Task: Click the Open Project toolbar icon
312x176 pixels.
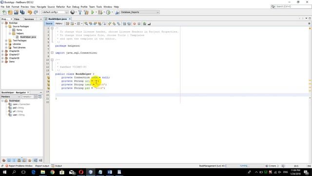Action: [16, 12]
